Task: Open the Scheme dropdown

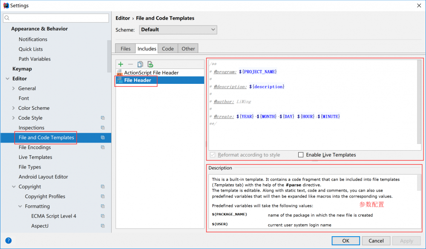Action: click(x=178, y=30)
